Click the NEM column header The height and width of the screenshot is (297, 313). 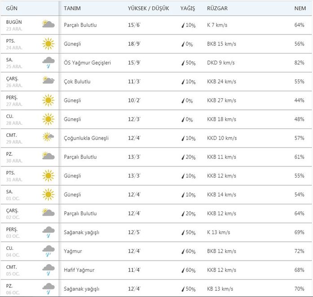click(x=299, y=9)
